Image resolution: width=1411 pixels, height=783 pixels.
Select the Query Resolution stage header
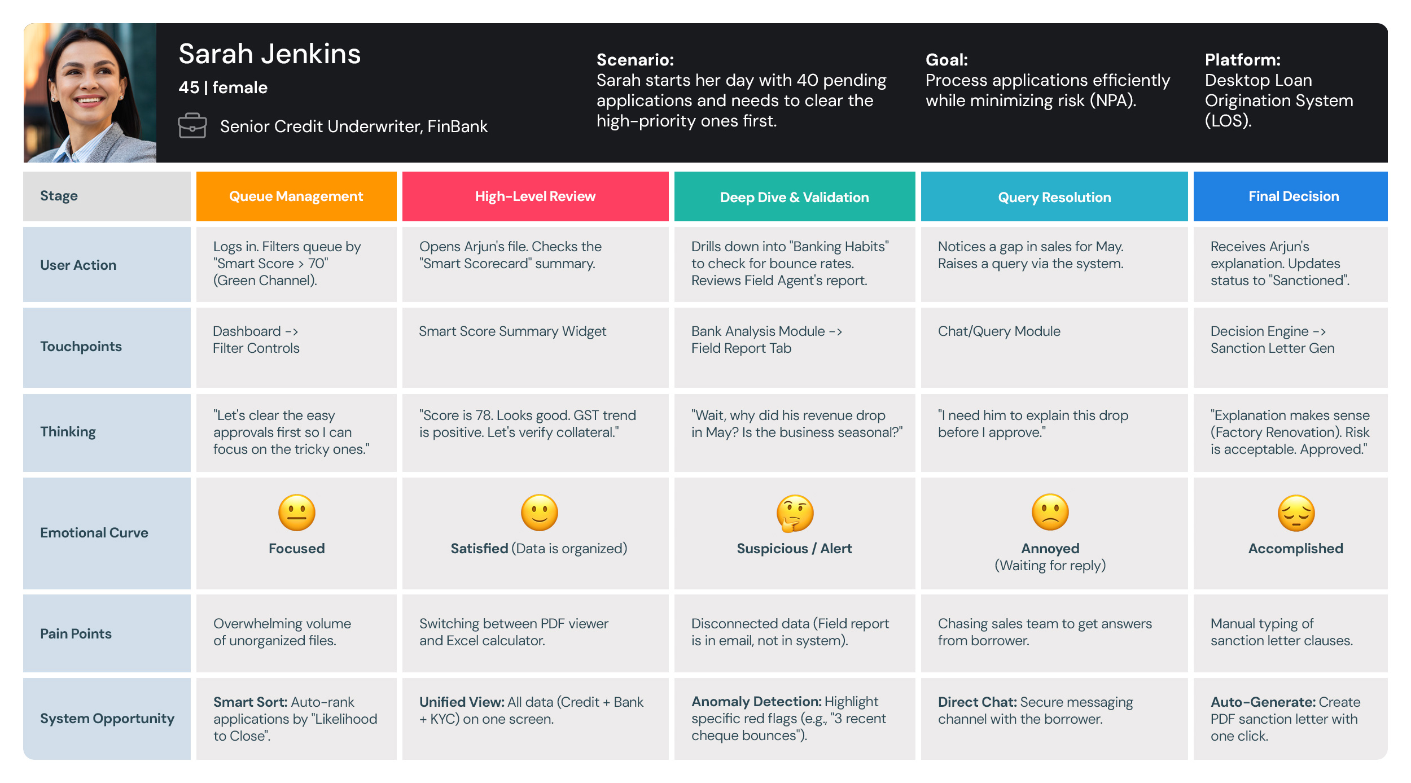(x=1054, y=197)
